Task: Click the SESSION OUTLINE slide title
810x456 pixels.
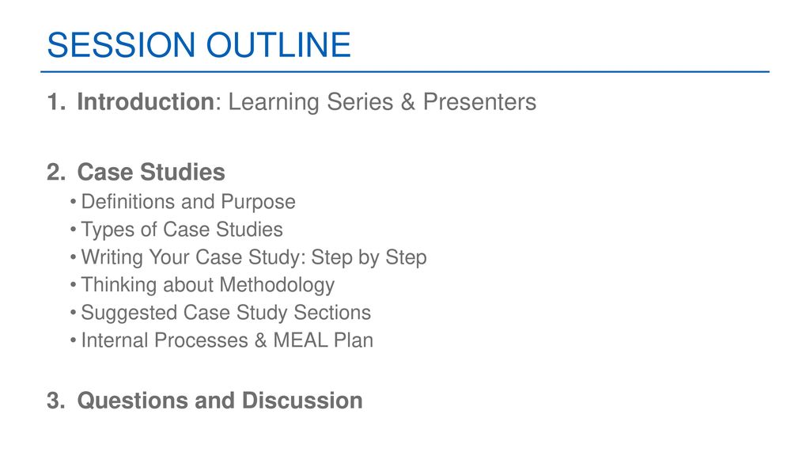Action: point(199,44)
